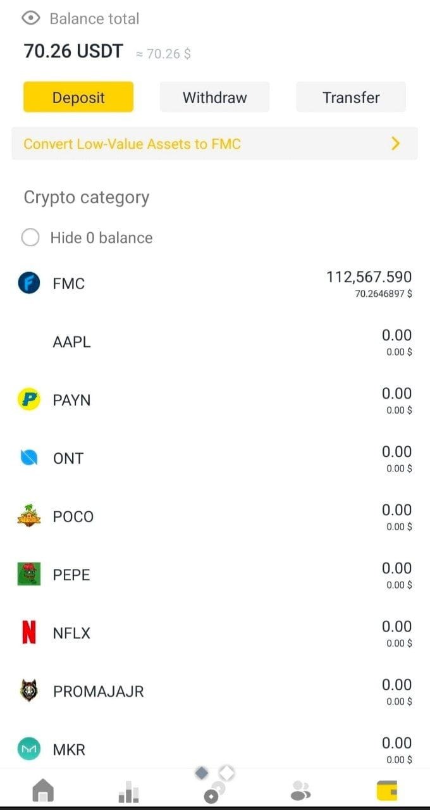Viewport: 430px width, 810px height.
Task: Open the AAPL asset row
Action: 215,342
